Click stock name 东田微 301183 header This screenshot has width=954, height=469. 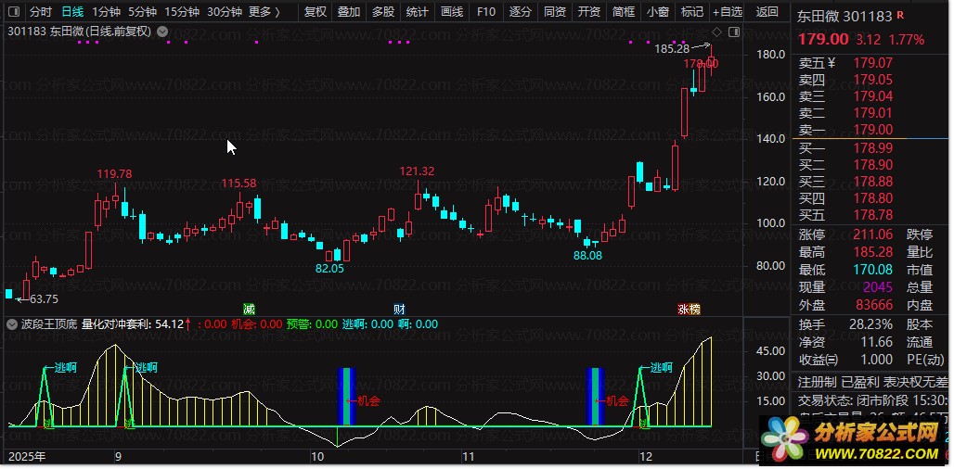[x=844, y=17]
